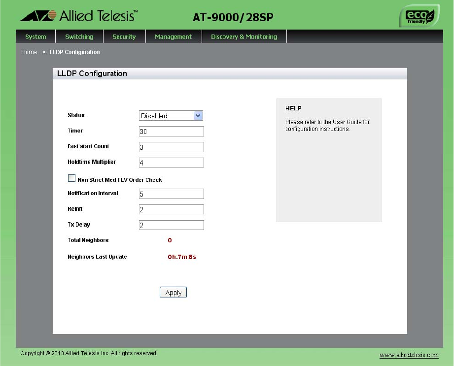Click the Neighbors Last Update label
The image size is (454, 366).
(97, 257)
